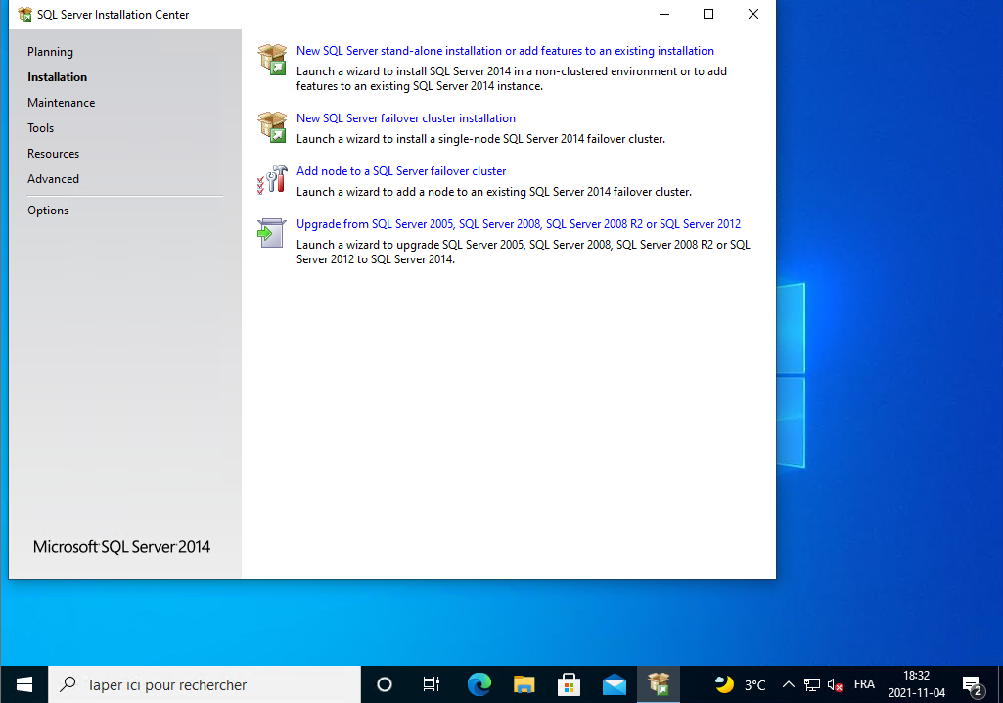Open the Mail app in taskbar

click(615, 684)
